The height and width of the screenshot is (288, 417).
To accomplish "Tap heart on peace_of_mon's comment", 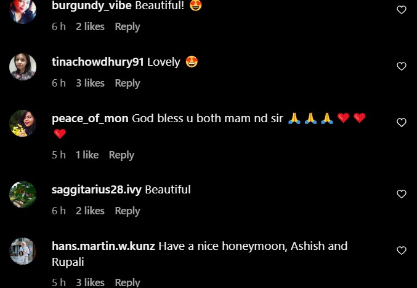I will [402, 122].
